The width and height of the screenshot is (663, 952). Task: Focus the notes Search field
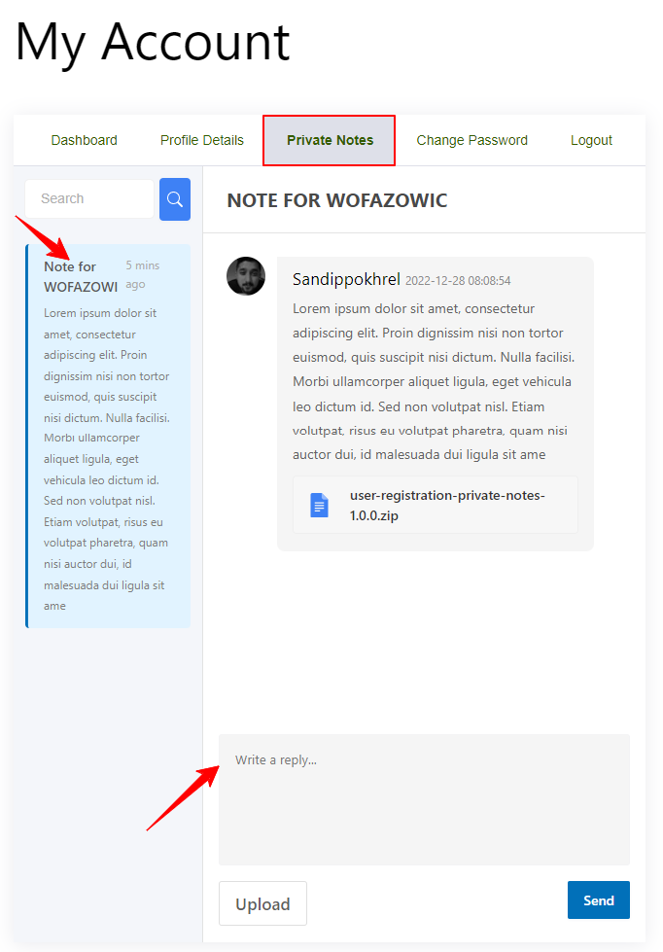pyautogui.click(x=89, y=198)
